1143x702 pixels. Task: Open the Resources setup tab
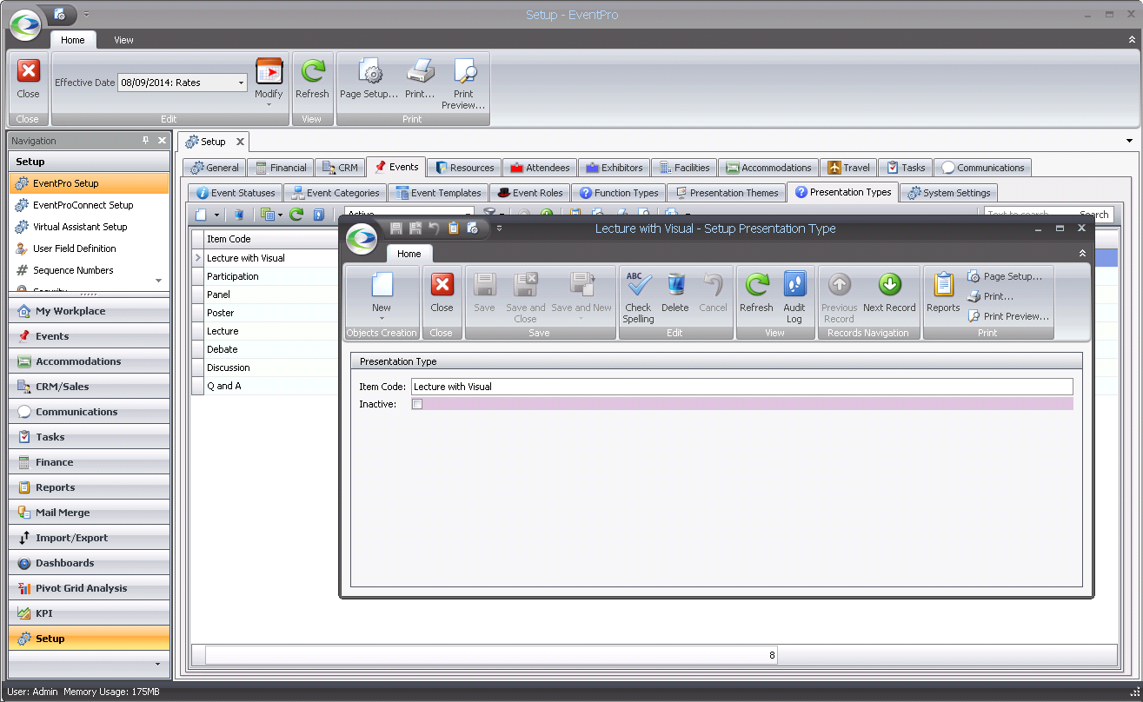click(465, 168)
